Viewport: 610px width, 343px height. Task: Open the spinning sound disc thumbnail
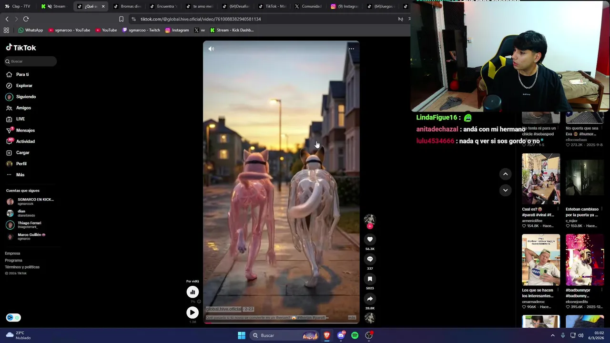[370, 318]
